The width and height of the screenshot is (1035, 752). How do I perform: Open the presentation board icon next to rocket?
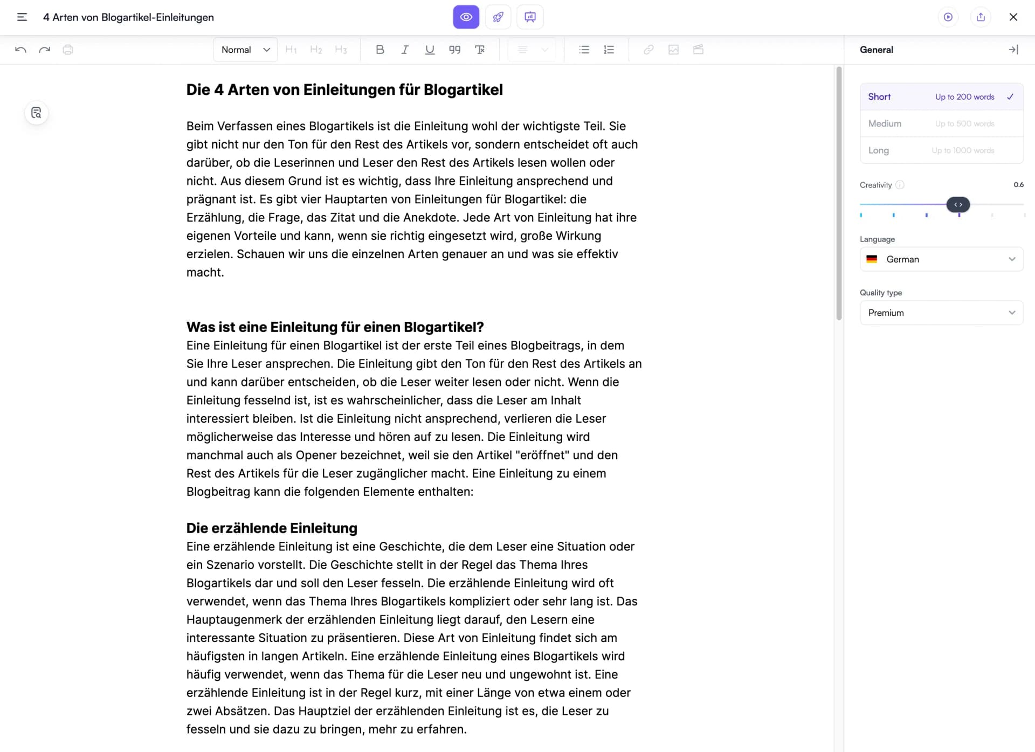[530, 17]
